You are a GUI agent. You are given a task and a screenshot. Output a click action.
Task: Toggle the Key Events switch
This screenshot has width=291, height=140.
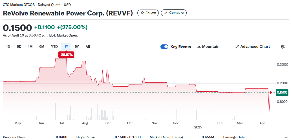click(164, 47)
